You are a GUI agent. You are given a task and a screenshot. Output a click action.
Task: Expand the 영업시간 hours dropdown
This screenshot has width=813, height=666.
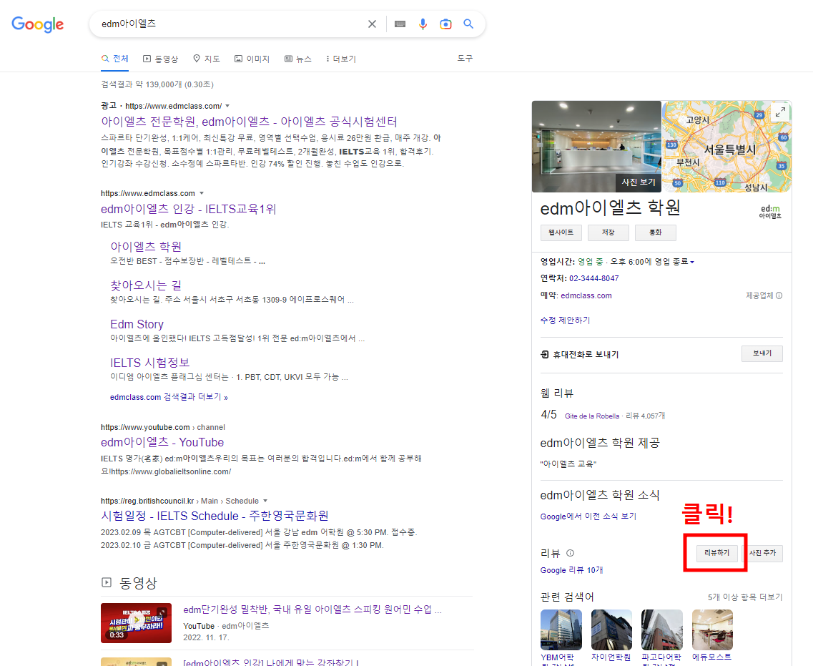691,262
